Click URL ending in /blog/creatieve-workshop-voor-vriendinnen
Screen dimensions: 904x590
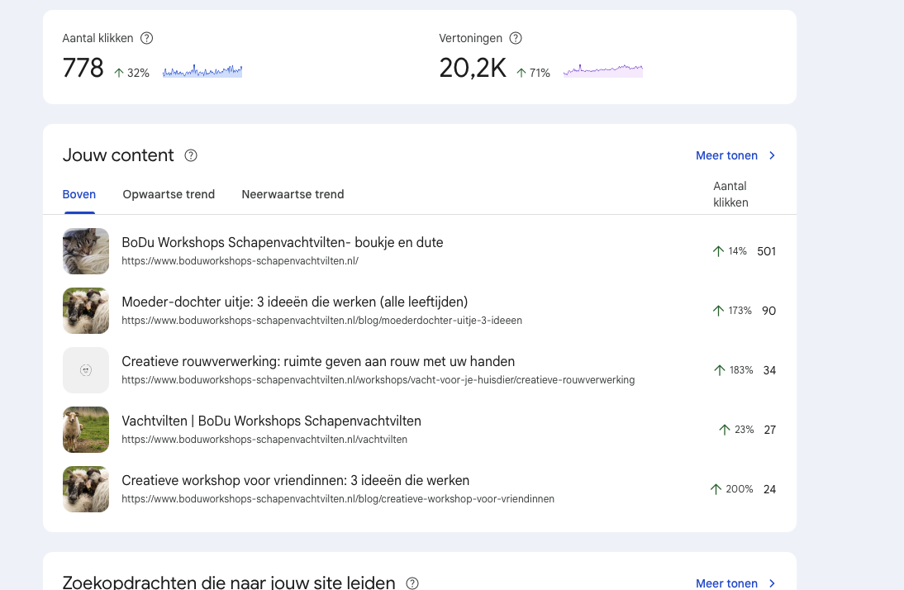click(x=338, y=499)
